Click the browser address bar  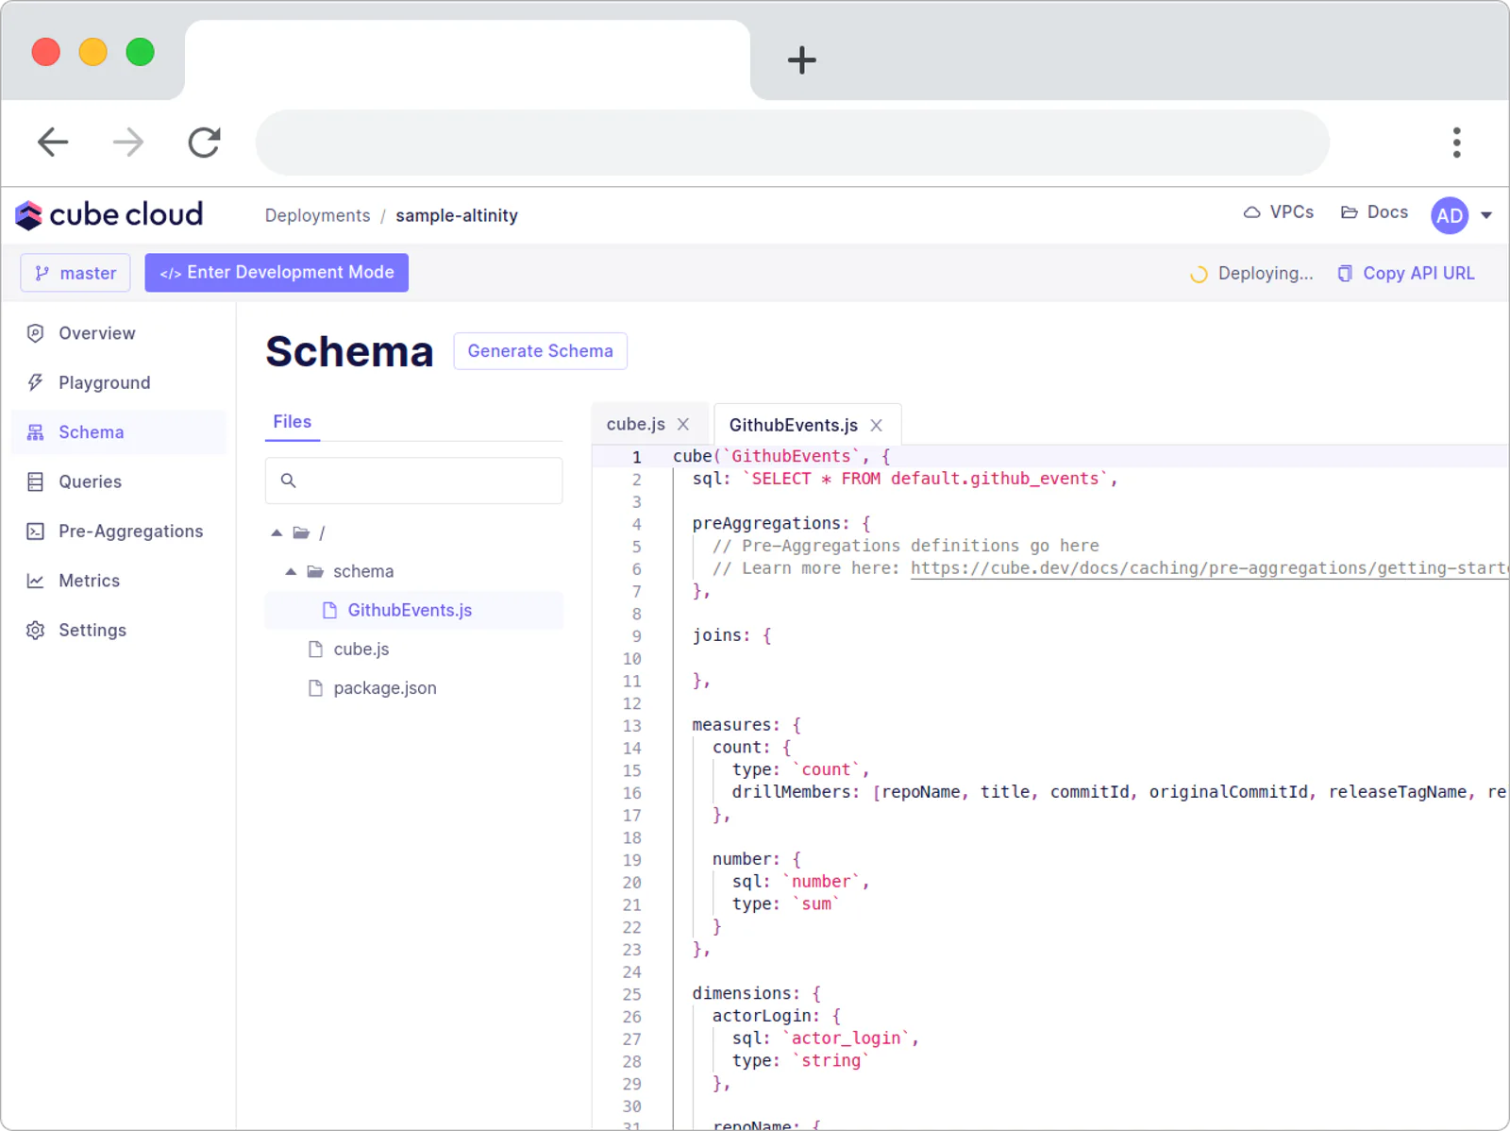[x=793, y=143]
